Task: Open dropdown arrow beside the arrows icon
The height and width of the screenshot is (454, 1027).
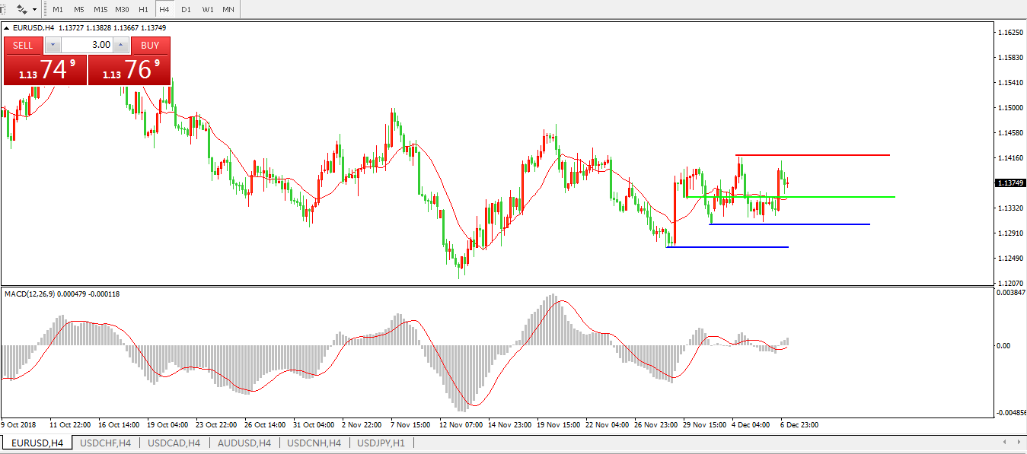Action: coord(34,10)
